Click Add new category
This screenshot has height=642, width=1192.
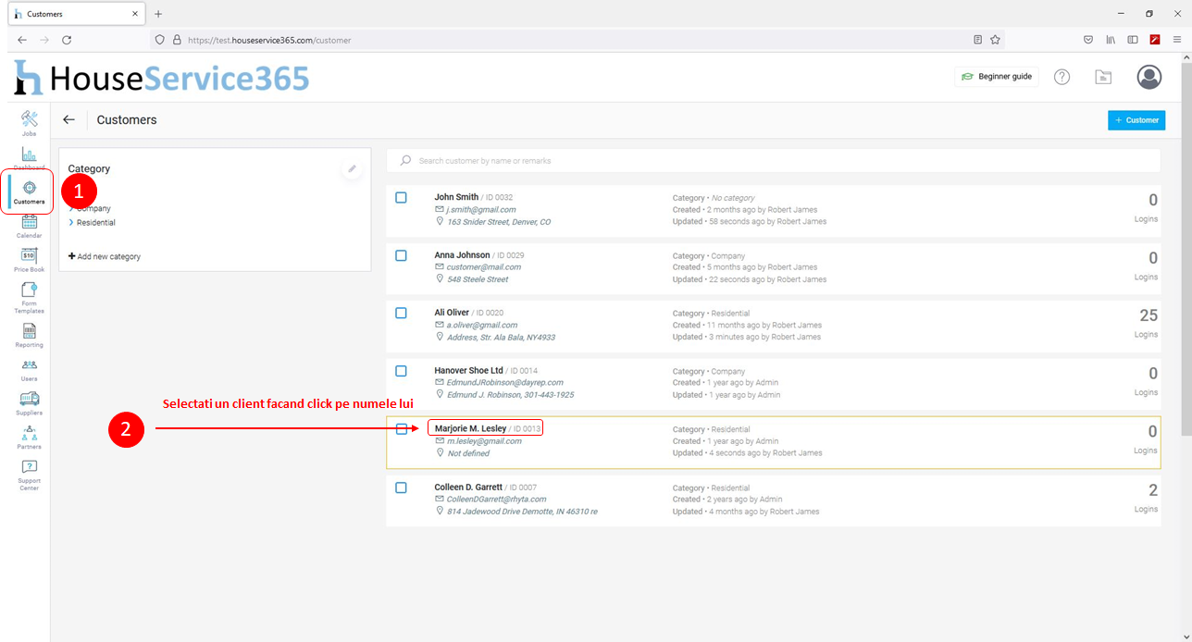pyautogui.click(x=105, y=256)
